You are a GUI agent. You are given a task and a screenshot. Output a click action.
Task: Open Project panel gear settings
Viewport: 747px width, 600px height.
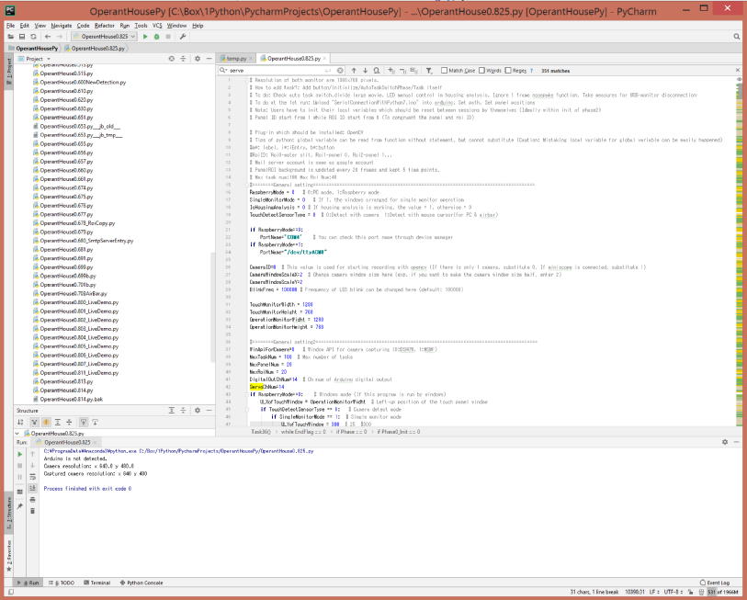coord(197,58)
